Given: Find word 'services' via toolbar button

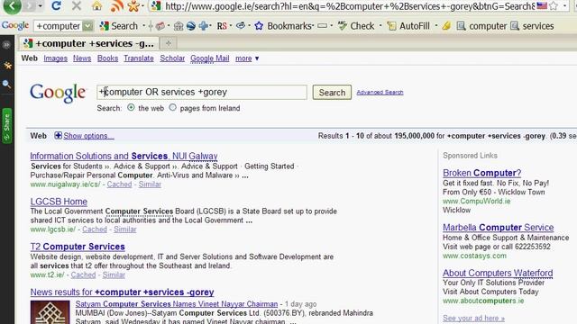Looking at the screenshot, I should (x=532, y=26).
